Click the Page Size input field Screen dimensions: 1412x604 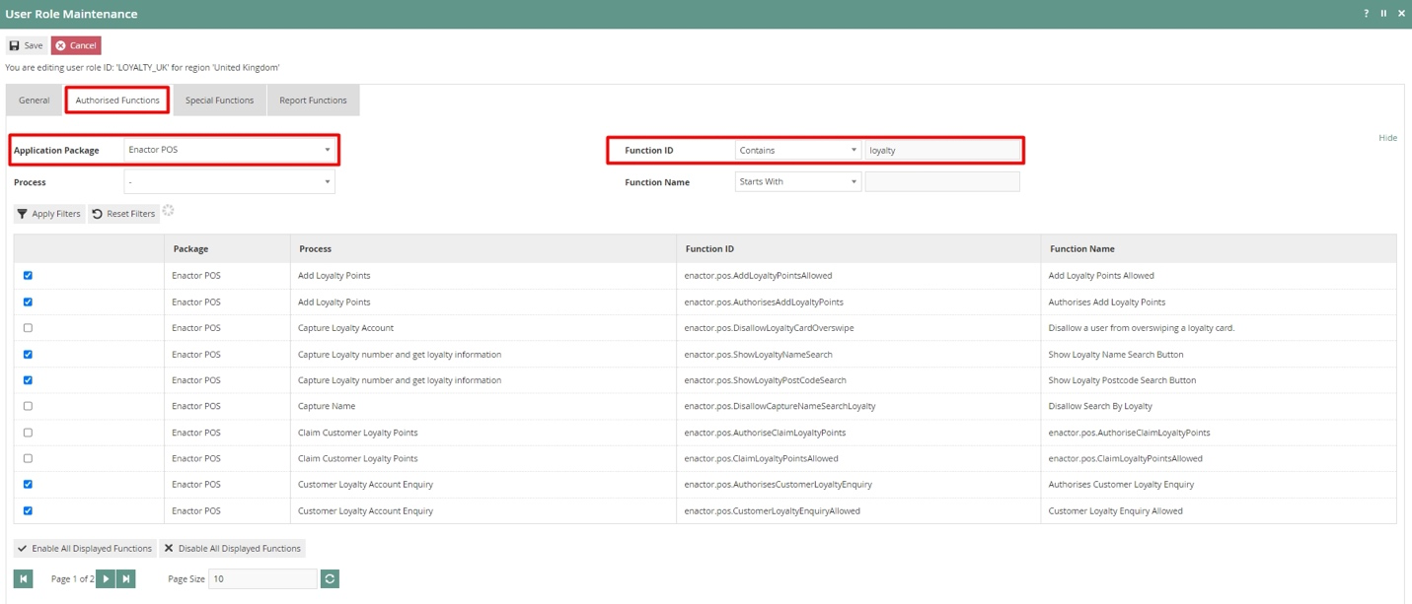[261, 578]
